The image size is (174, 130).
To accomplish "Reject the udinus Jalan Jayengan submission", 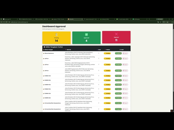I will (x=125, y=58).
